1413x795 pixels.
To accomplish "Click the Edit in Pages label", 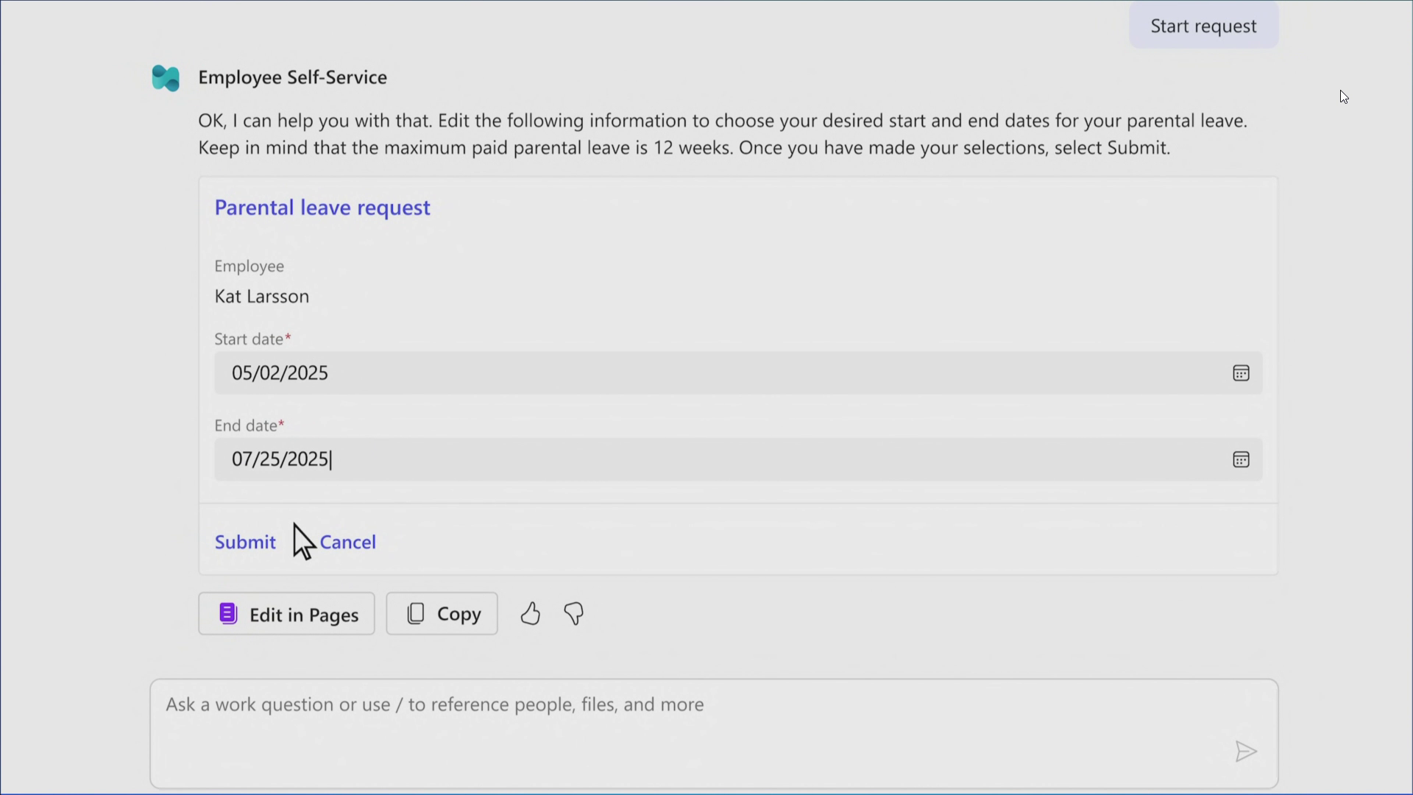I will 304,615.
